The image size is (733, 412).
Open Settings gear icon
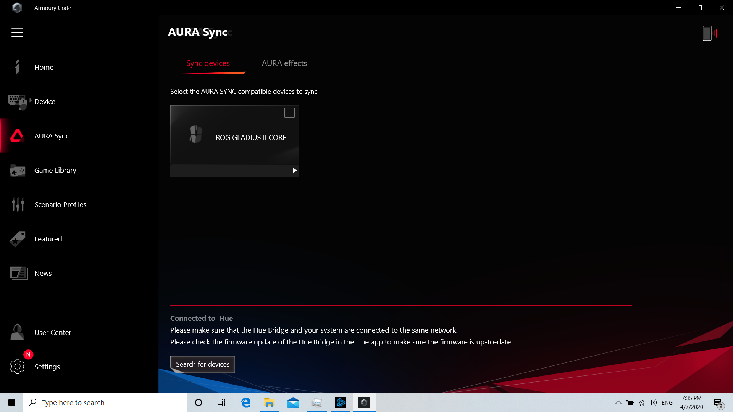click(17, 367)
